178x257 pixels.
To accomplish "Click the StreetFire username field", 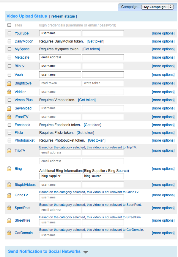I will click(x=60, y=222).
